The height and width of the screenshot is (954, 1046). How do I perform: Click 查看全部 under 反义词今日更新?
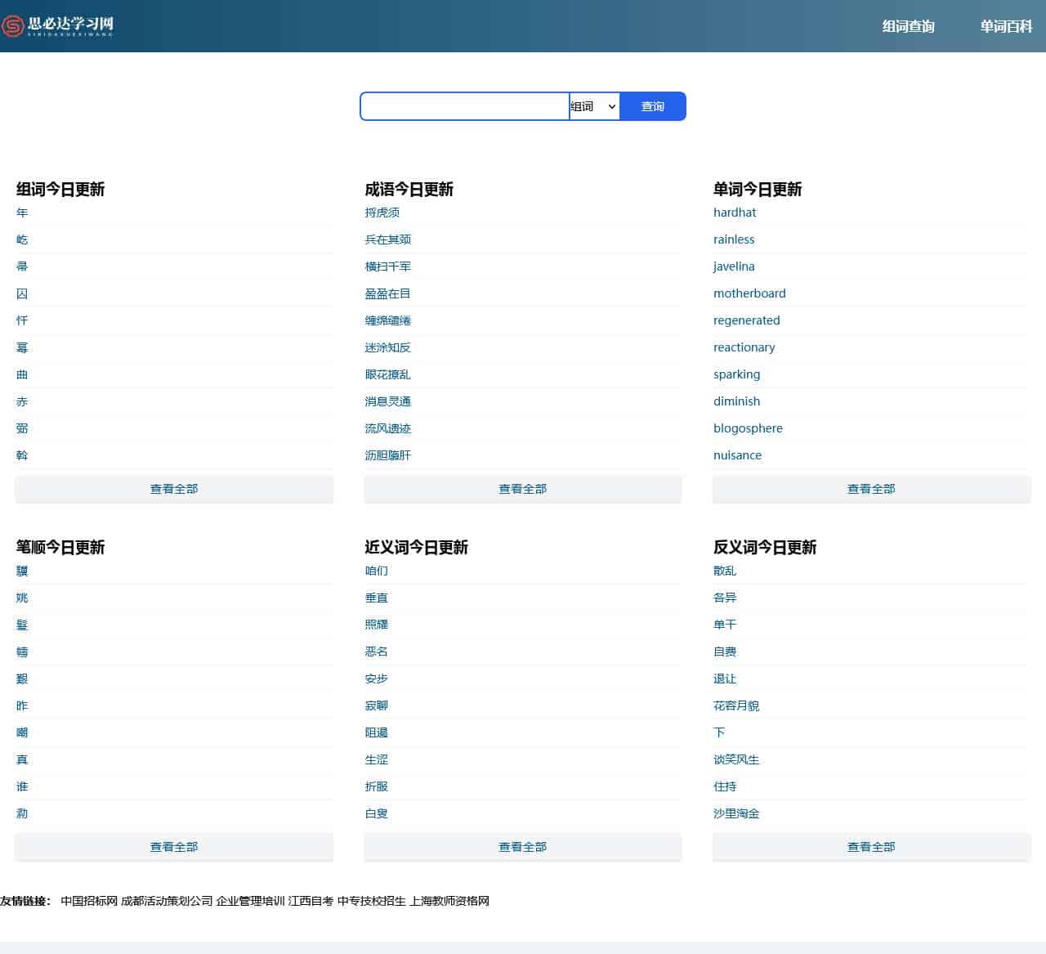coord(871,847)
